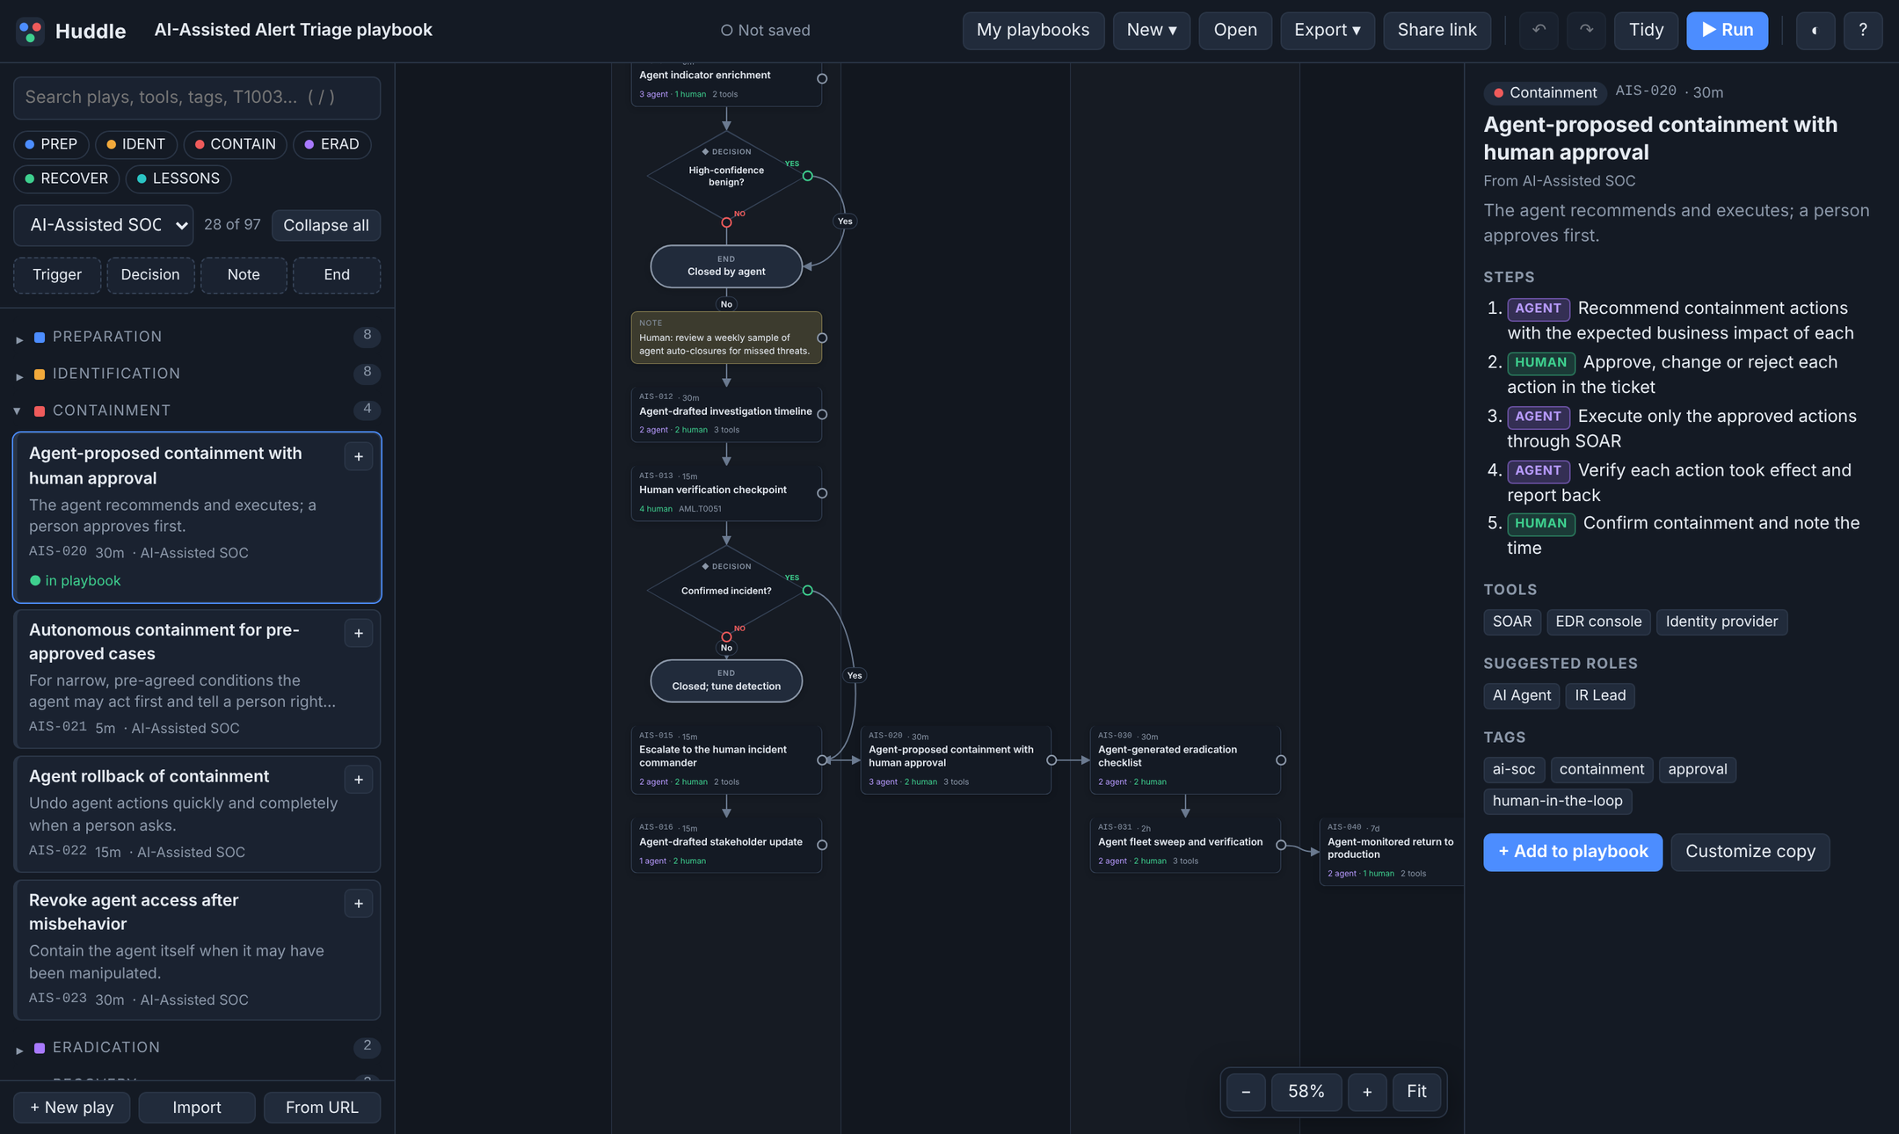
Task: Open the Export dropdown menu
Action: (1328, 30)
